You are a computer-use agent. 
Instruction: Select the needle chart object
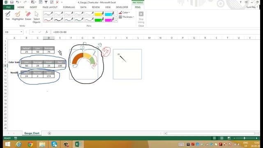[127, 64]
